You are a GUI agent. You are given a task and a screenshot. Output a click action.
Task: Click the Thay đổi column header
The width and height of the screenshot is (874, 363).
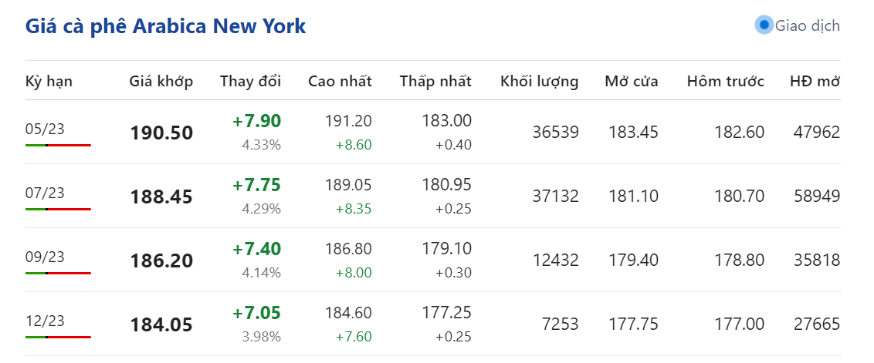250,82
